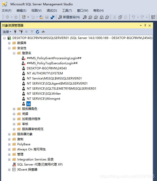Expand the 数据库 folder
This screenshot has width=157, height=181.
pyautogui.click(x=9, y=43)
